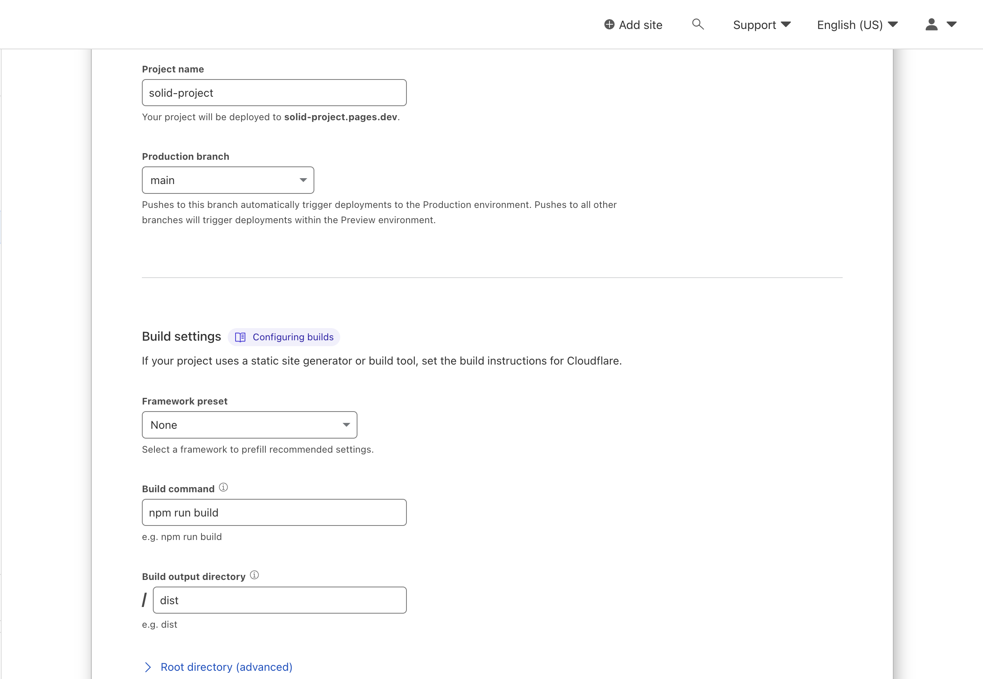Click the Add site button
Image resolution: width=983 pixels, height=679 pixels.
click(x=640, y=25)
